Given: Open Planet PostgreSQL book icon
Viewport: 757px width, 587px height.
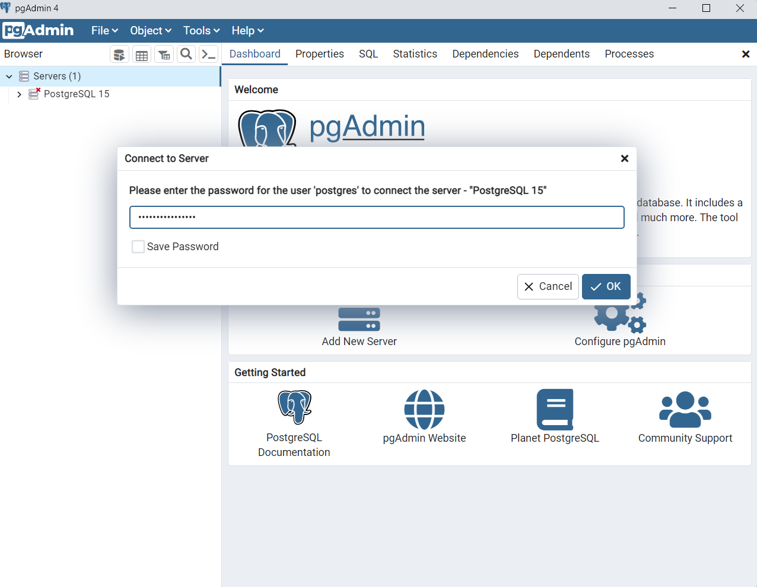Looking at the screenshot, I should (555, 410).
